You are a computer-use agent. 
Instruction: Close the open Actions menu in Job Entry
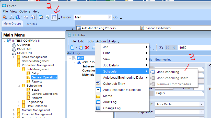click(x=101, y=41)
